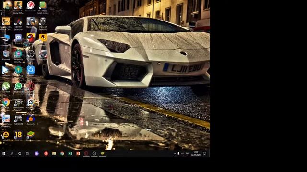This screenshot has height=172, width=307.
Task: Open Rockstar Games Launcher icon
Action: tap(43, 38)
